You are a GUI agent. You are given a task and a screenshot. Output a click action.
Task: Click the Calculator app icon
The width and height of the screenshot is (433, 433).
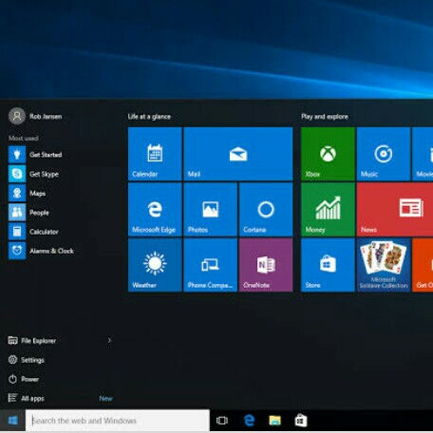17,232
